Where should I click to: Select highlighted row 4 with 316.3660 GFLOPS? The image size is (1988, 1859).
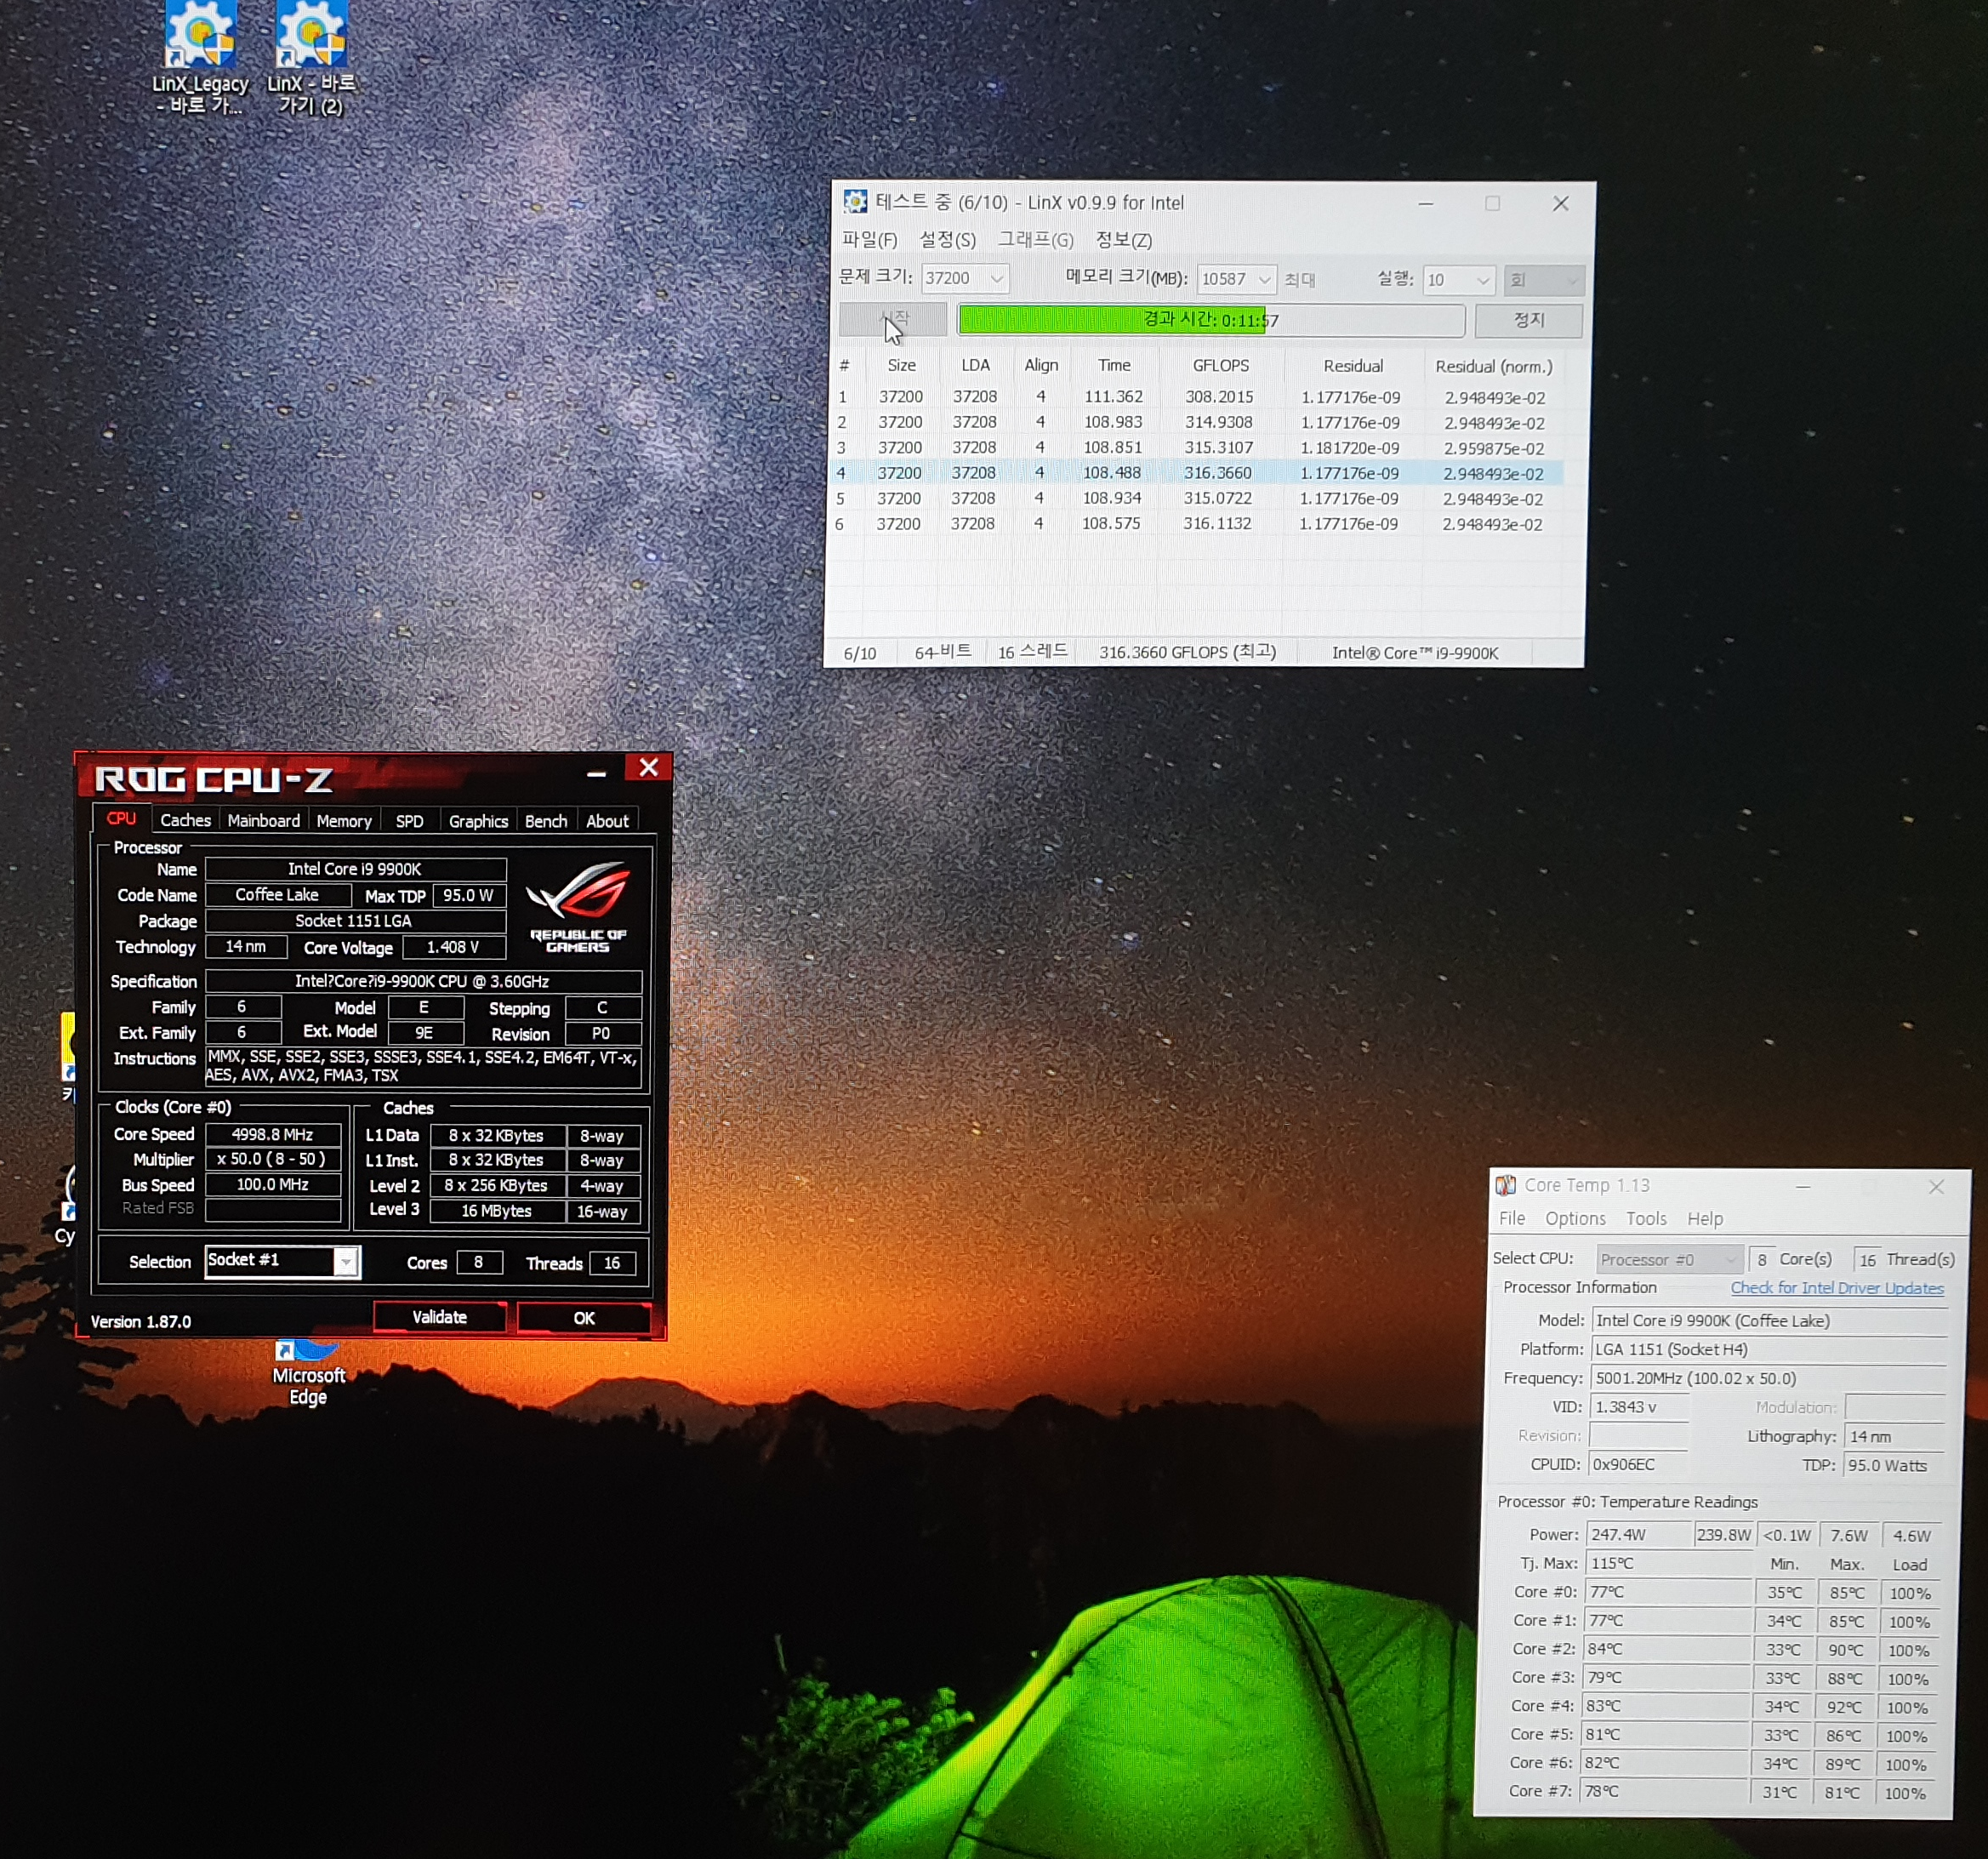1198,473
